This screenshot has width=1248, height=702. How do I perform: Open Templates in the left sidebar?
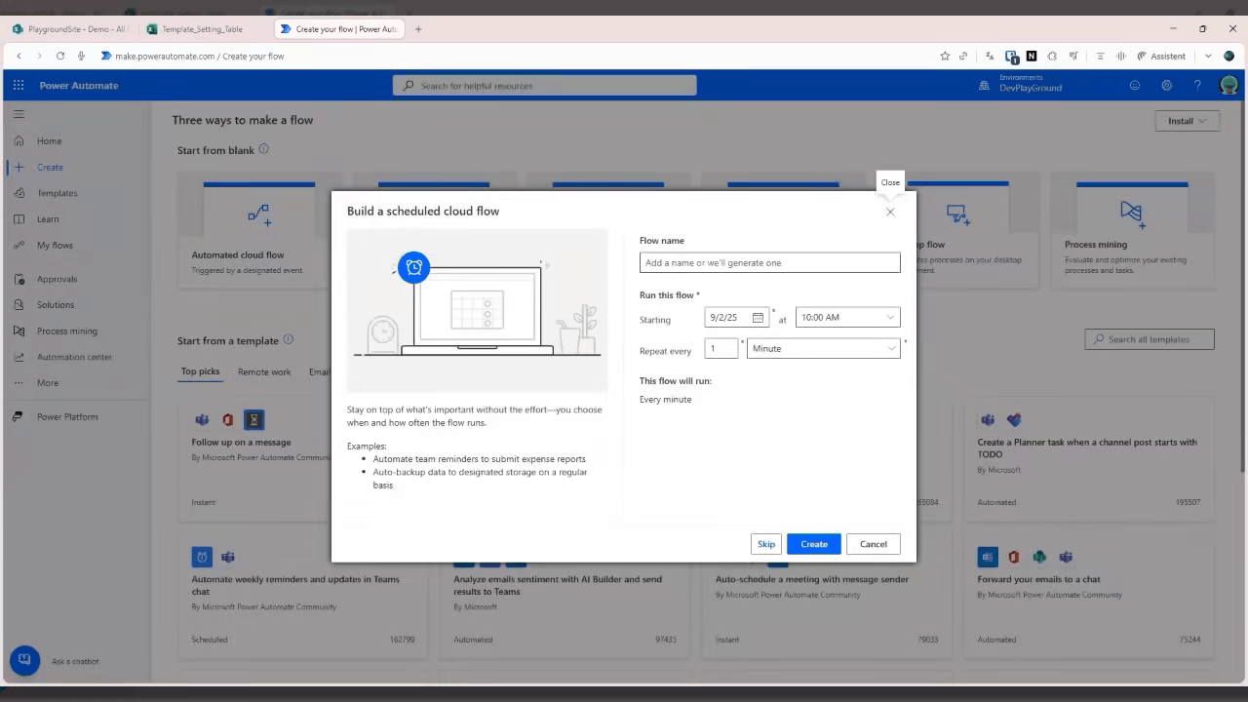57,193
